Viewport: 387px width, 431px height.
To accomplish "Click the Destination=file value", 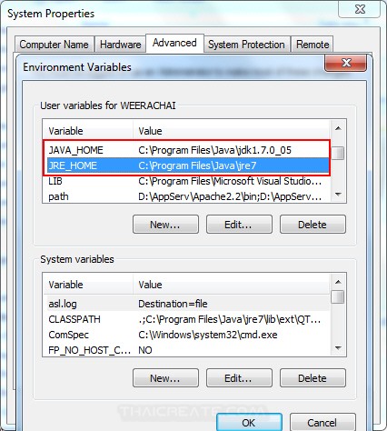I will [x=173, y=304].
